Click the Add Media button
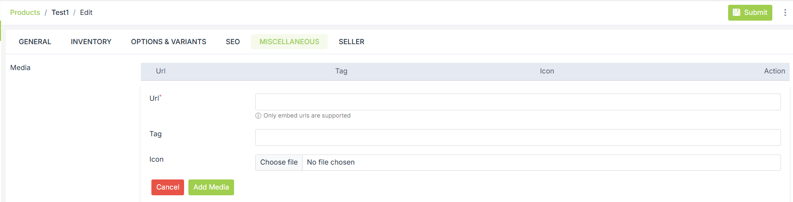 pyautogui.click(x=211, y=187)
